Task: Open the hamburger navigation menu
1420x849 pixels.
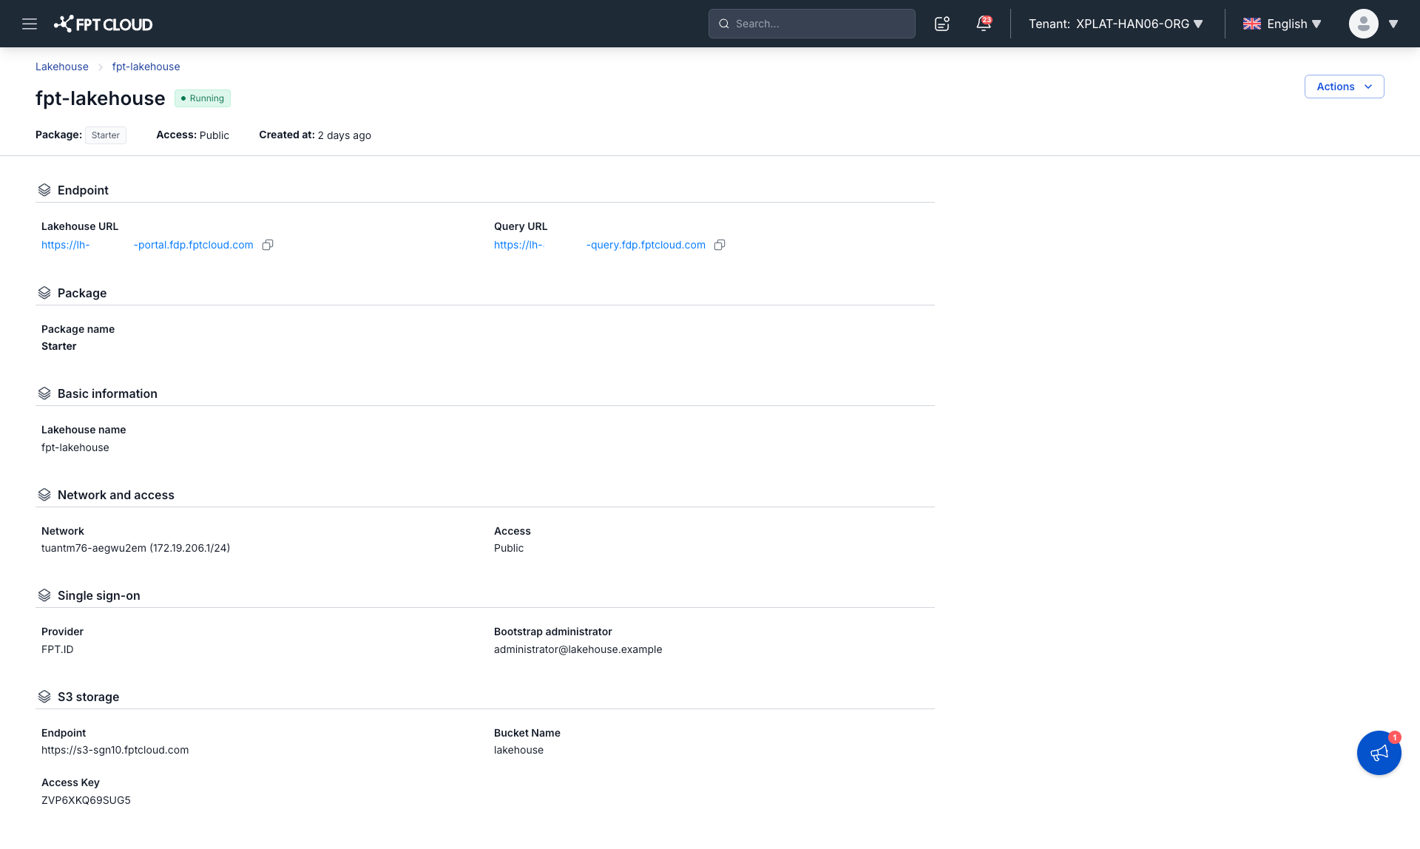Action: [x=30, y=24]
